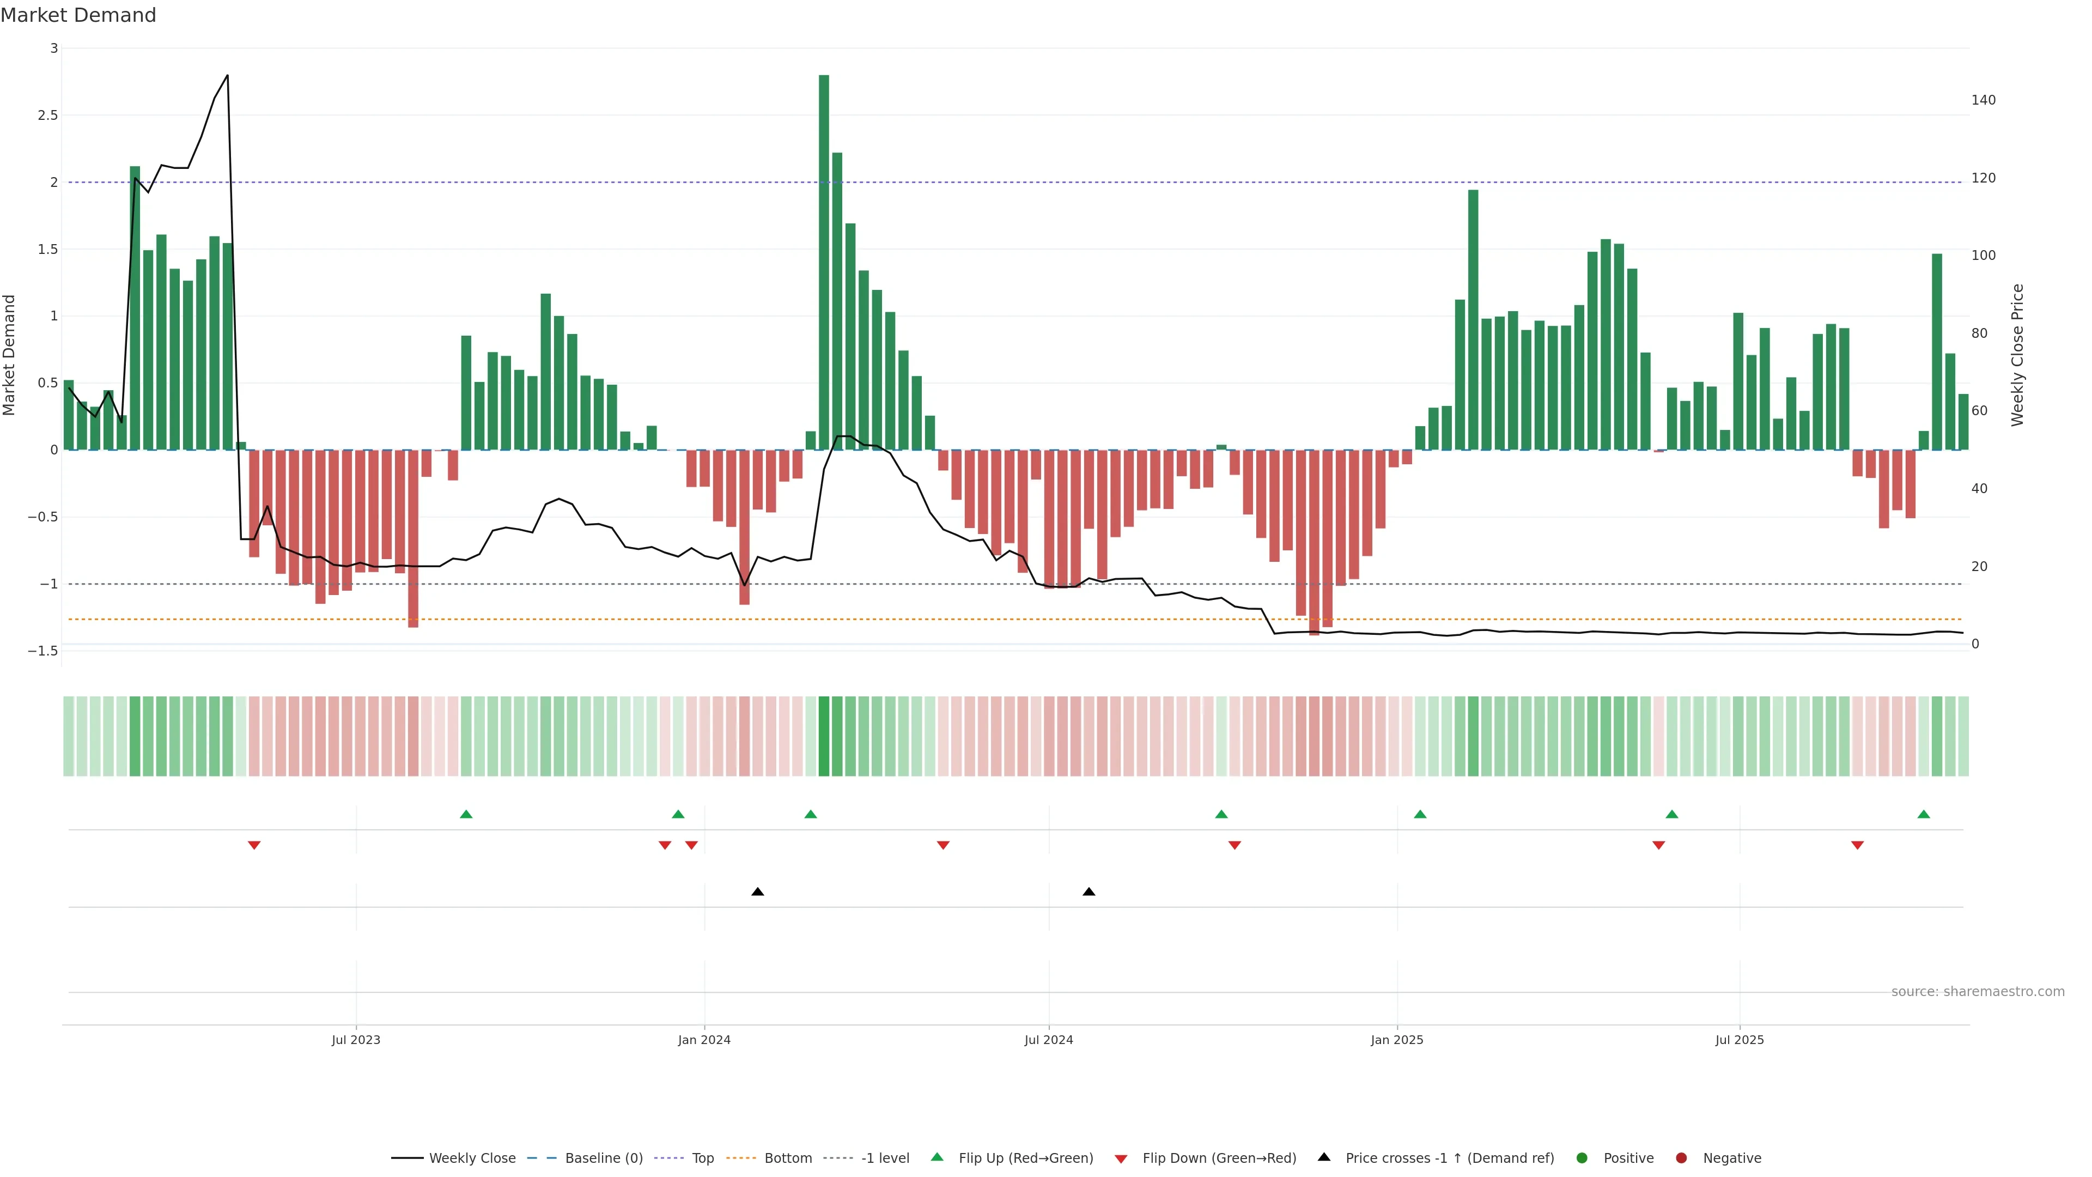Click the green flip-up marker right after Jan 2025
The image size is (2092, 1177).
point(1420,814)
